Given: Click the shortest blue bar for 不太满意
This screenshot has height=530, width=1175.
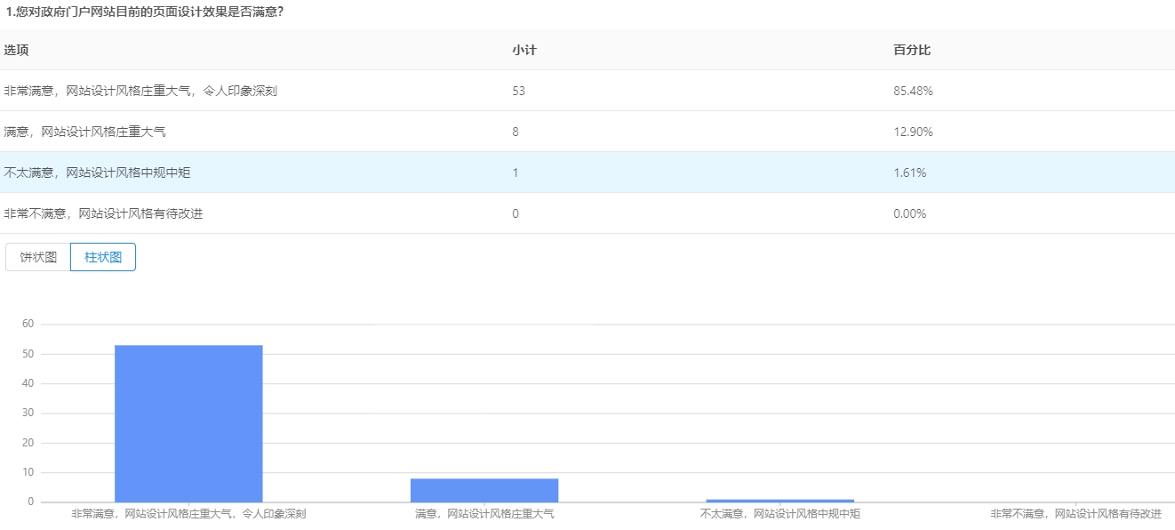Looking at the screenshot, I should pyautogui.click(x=779, y=501).
